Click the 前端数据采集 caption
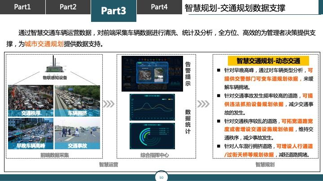Screen dimensions: 323x181 tap(55, 155)
